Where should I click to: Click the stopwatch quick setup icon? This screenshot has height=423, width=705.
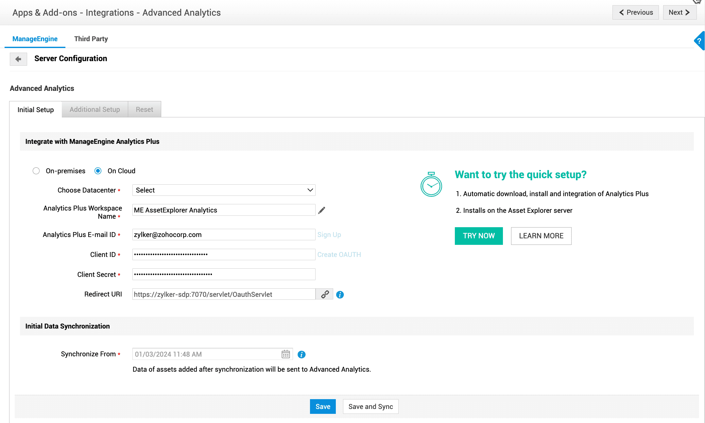click(x=431, y=185)
